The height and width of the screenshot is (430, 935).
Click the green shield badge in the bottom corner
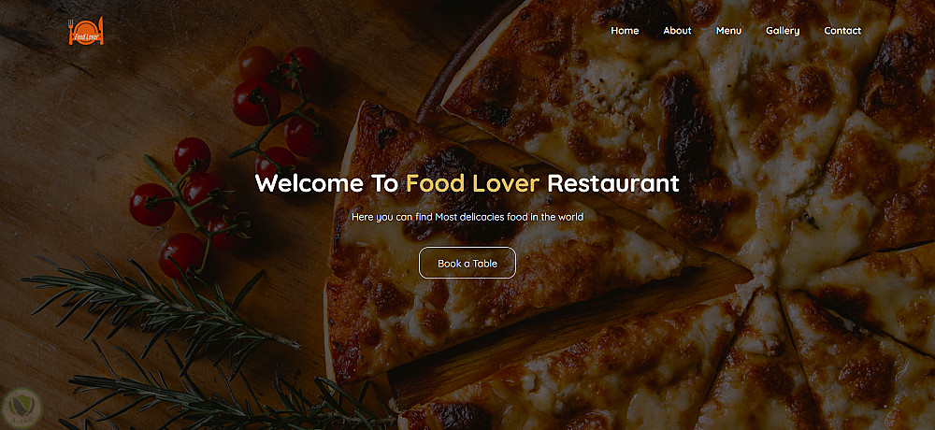(21, 408)
